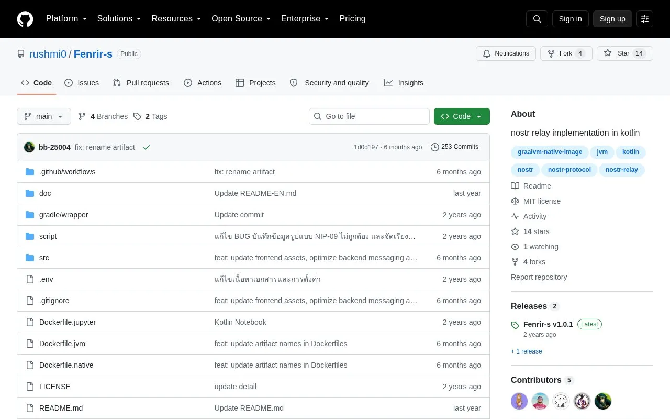Click the last contributor avatar
Viewport: 670px width, 419px height.
[603, 401]
